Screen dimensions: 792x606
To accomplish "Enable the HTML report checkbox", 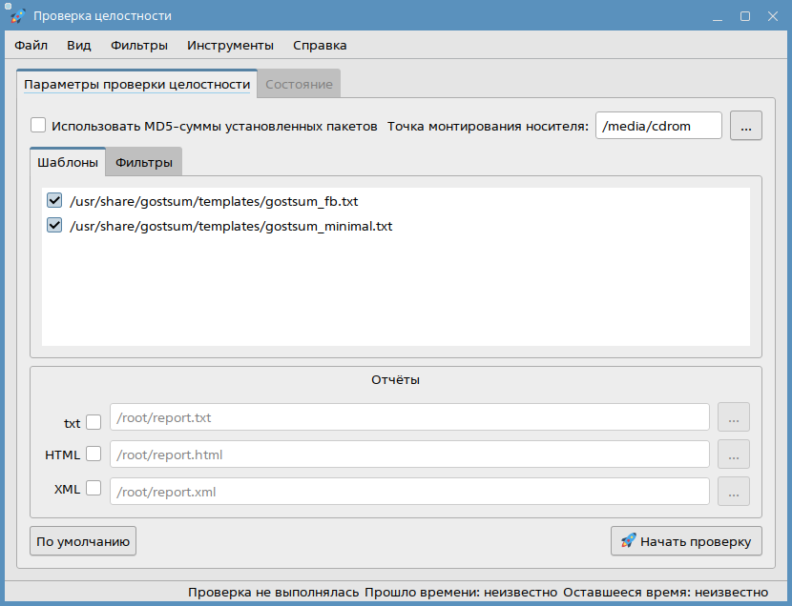I will click(x=94, y=454).
